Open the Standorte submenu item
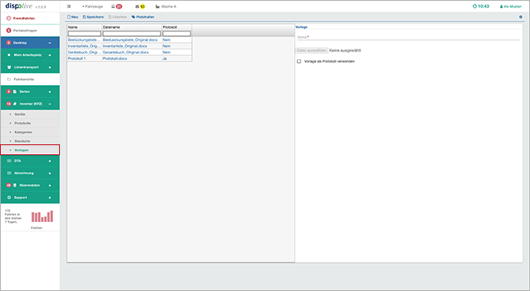The height and width of the screenshot is (291, 530). (30, 141)
